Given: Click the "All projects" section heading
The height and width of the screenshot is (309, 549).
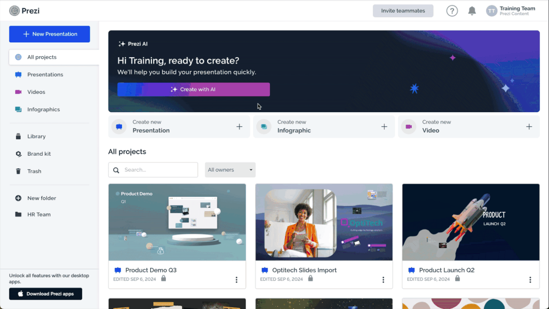Looking at the screenshot, I should click(127, 152).
